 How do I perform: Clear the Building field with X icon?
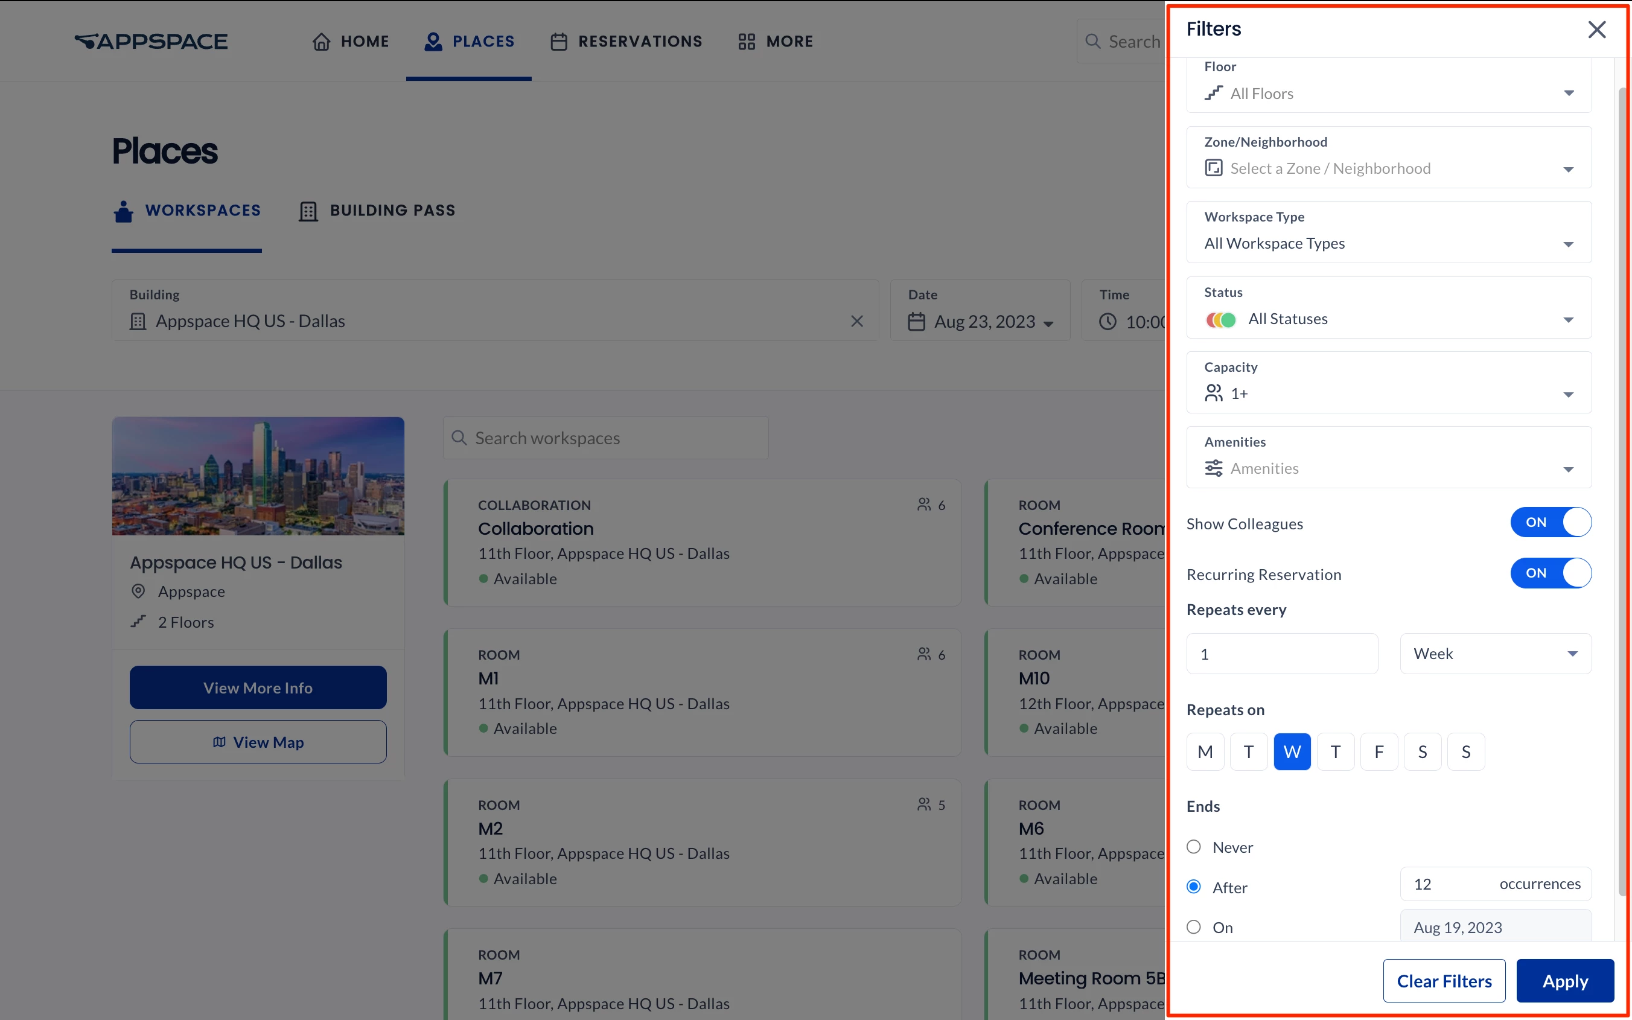(856, 321)
